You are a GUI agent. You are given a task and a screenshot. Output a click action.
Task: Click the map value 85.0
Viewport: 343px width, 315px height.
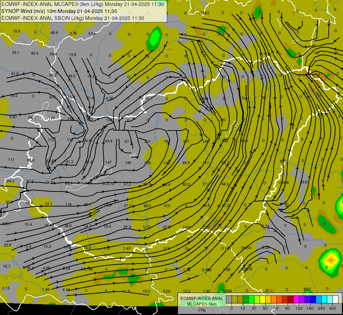(x=307, y=289)
